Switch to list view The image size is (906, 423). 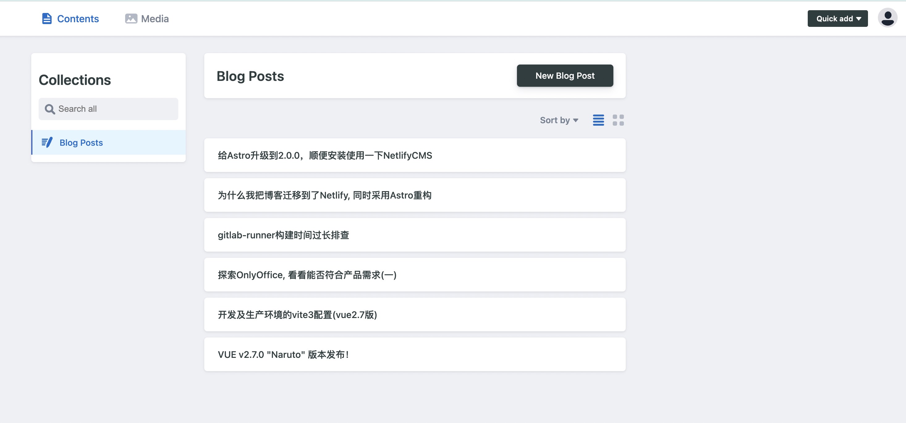pyautogui.click(x=598, y=120)
